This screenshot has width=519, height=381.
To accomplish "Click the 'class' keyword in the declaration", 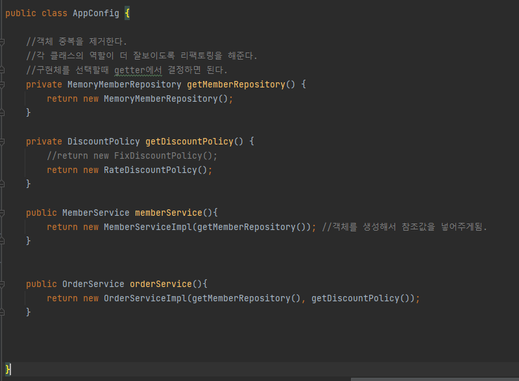I will point(54,13).
